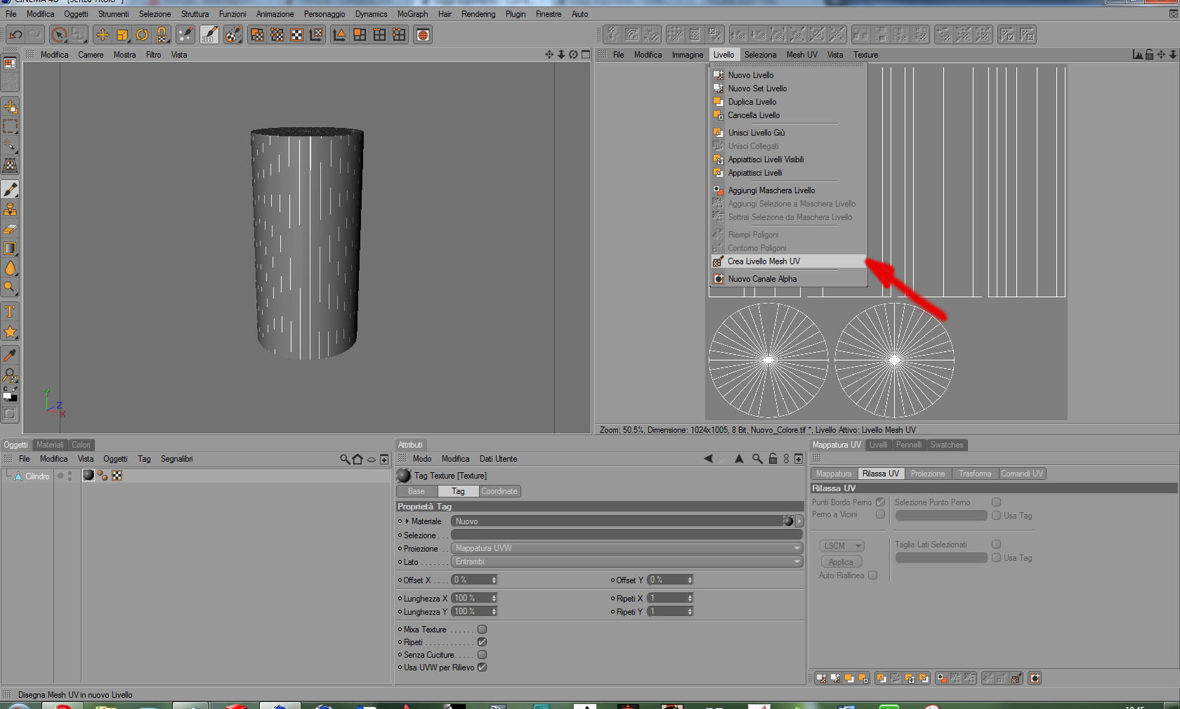Expand the Materiale disclosure triangle
This screenshot has width=1180, height=709.
click(x=407, y=521)
